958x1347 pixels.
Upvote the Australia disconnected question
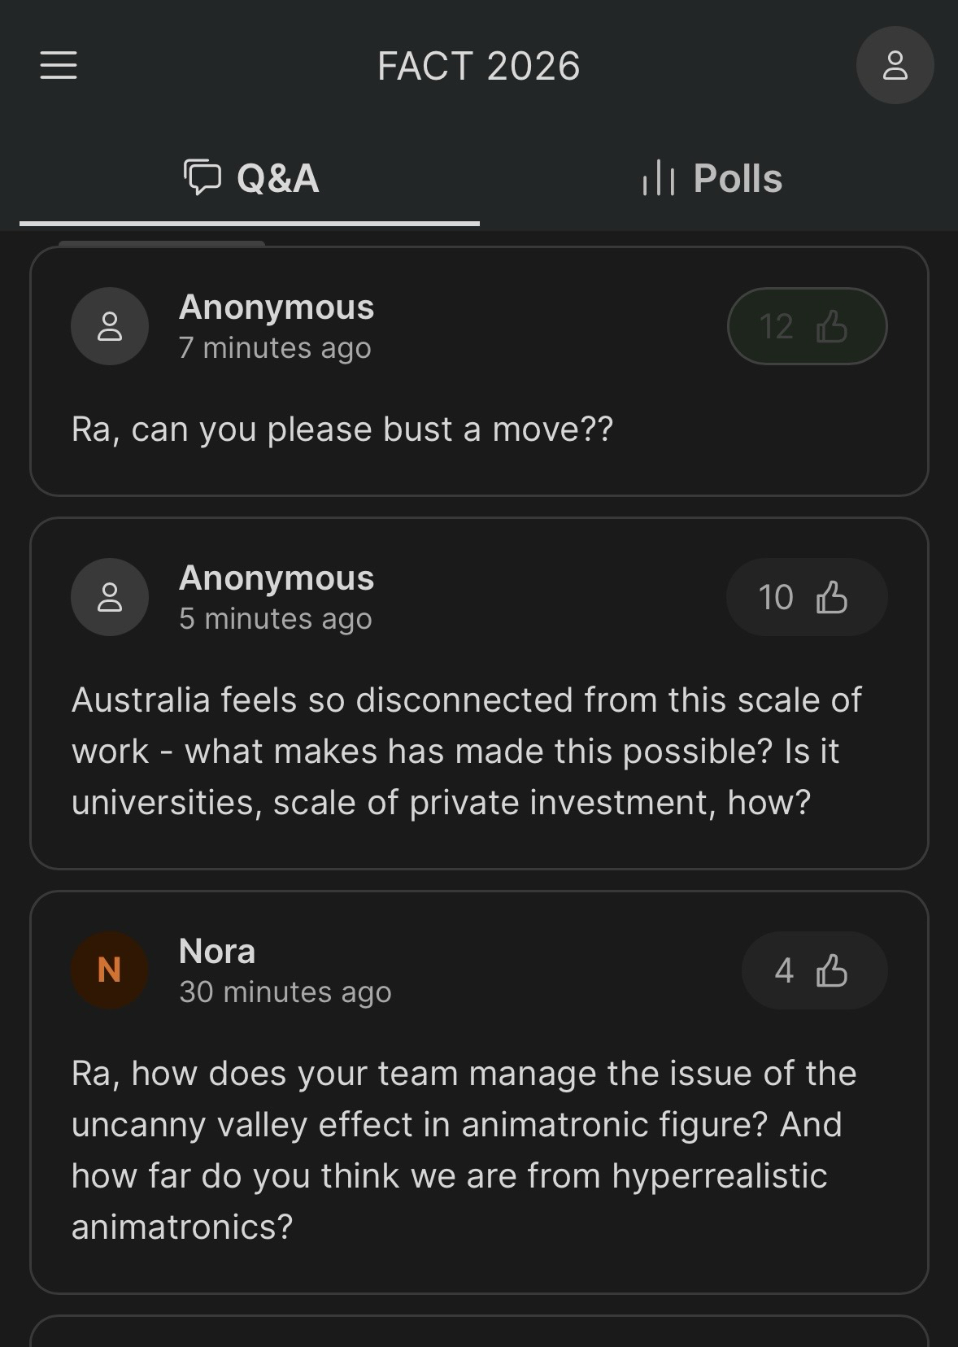pyautogui.click(x=806, y=597)
